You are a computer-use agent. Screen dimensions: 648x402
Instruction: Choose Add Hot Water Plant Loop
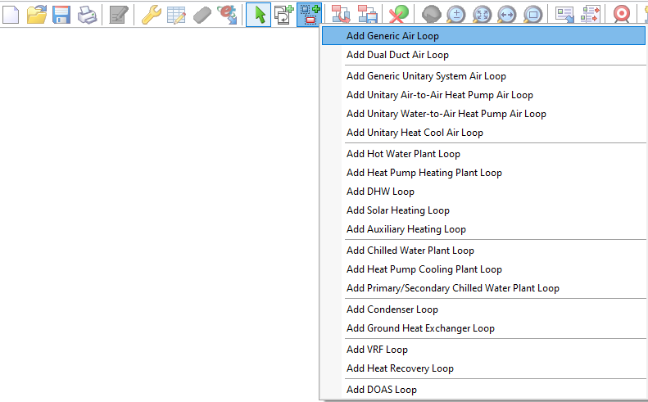pyautogui.click(x=403, y=154)
